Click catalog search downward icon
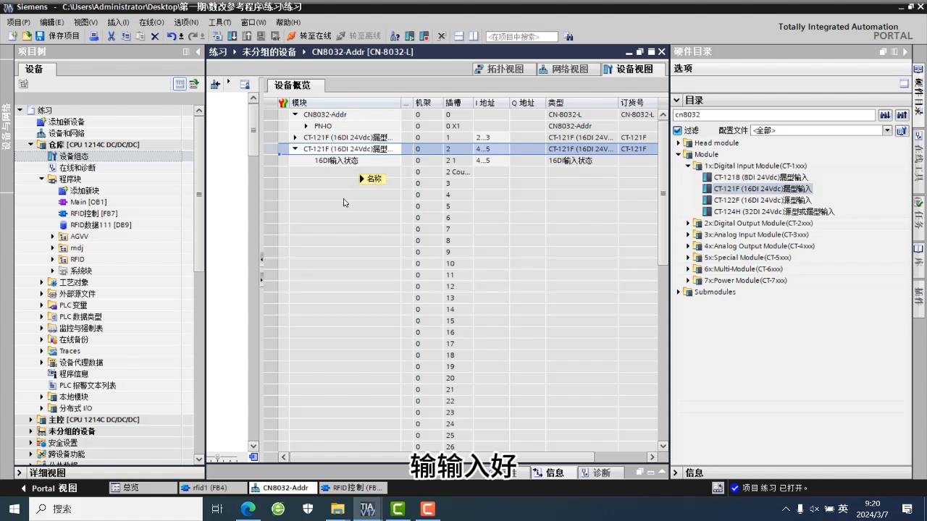This screenshot has width=927, height=521. click(885, 115)
